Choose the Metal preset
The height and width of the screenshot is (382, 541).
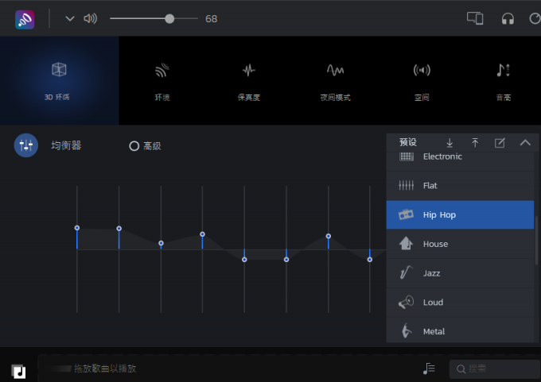pyautogui.click(x=460, y=331)
